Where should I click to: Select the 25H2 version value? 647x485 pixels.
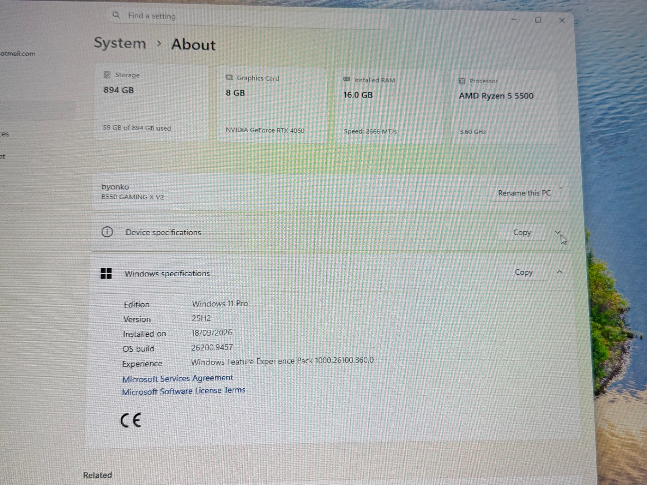(x=201, y=318)
